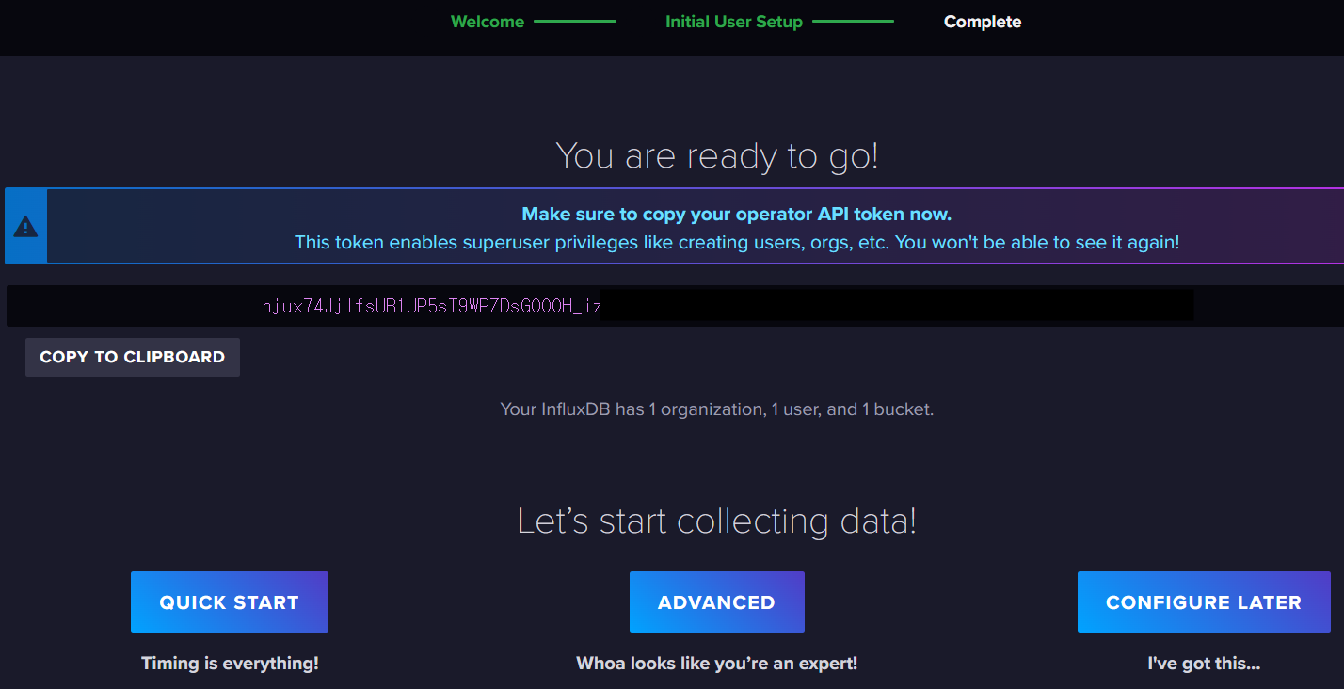
Task: Select the Welcome step in the wizard
Action: [488, 22]
